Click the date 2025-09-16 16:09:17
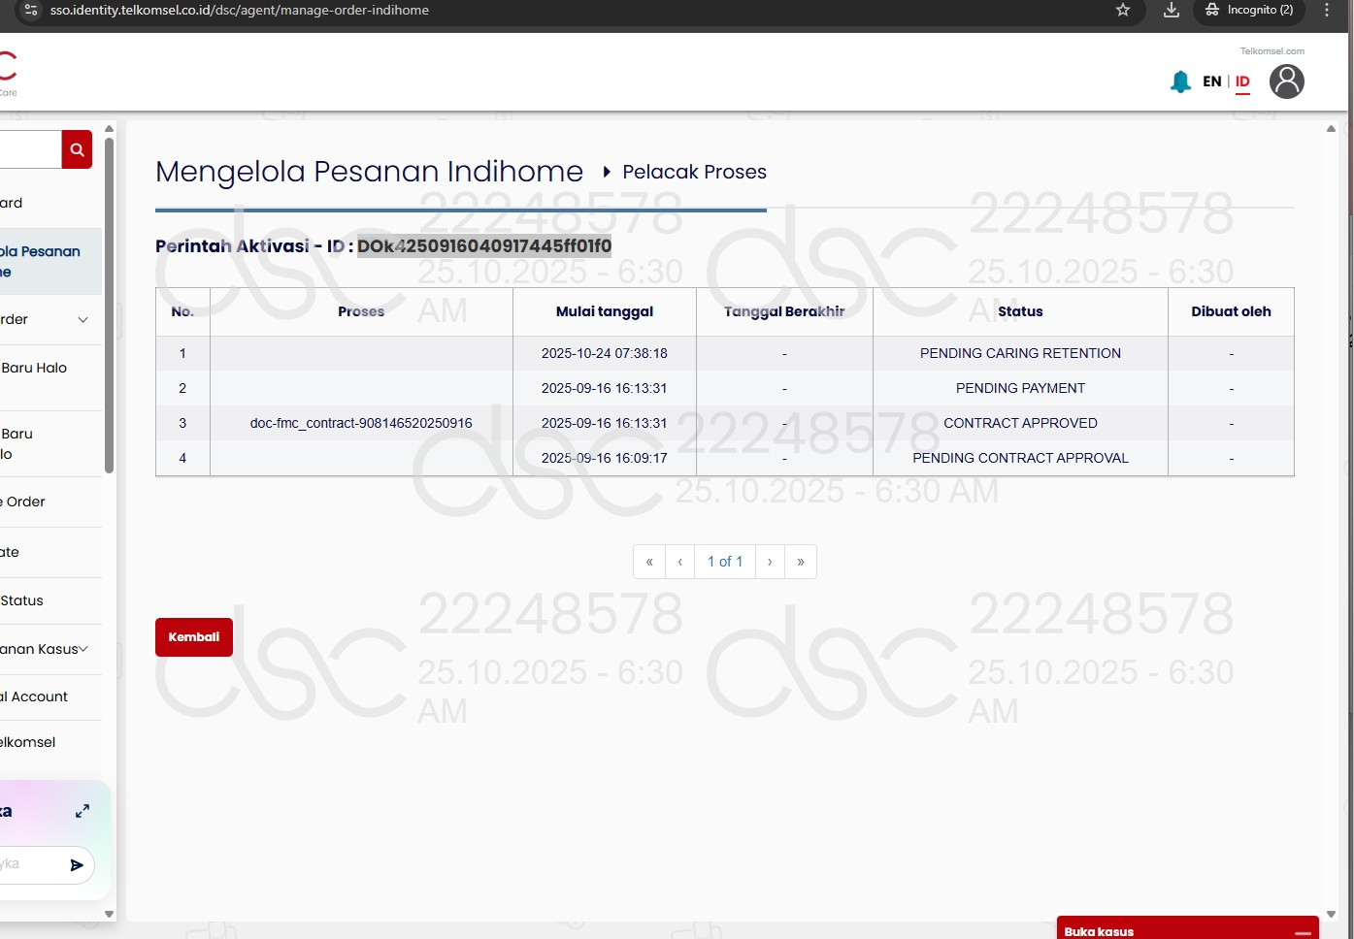The image size is (1354, 939). click(605, 458)
